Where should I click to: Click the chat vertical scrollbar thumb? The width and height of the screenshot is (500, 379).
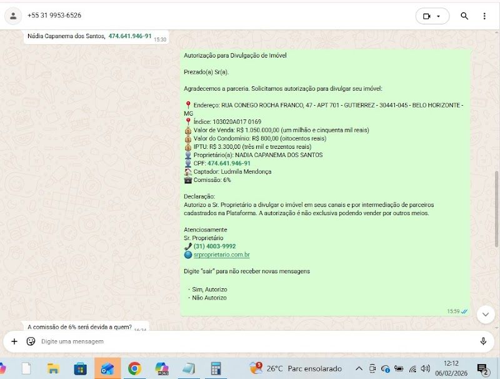coord(496,209)
